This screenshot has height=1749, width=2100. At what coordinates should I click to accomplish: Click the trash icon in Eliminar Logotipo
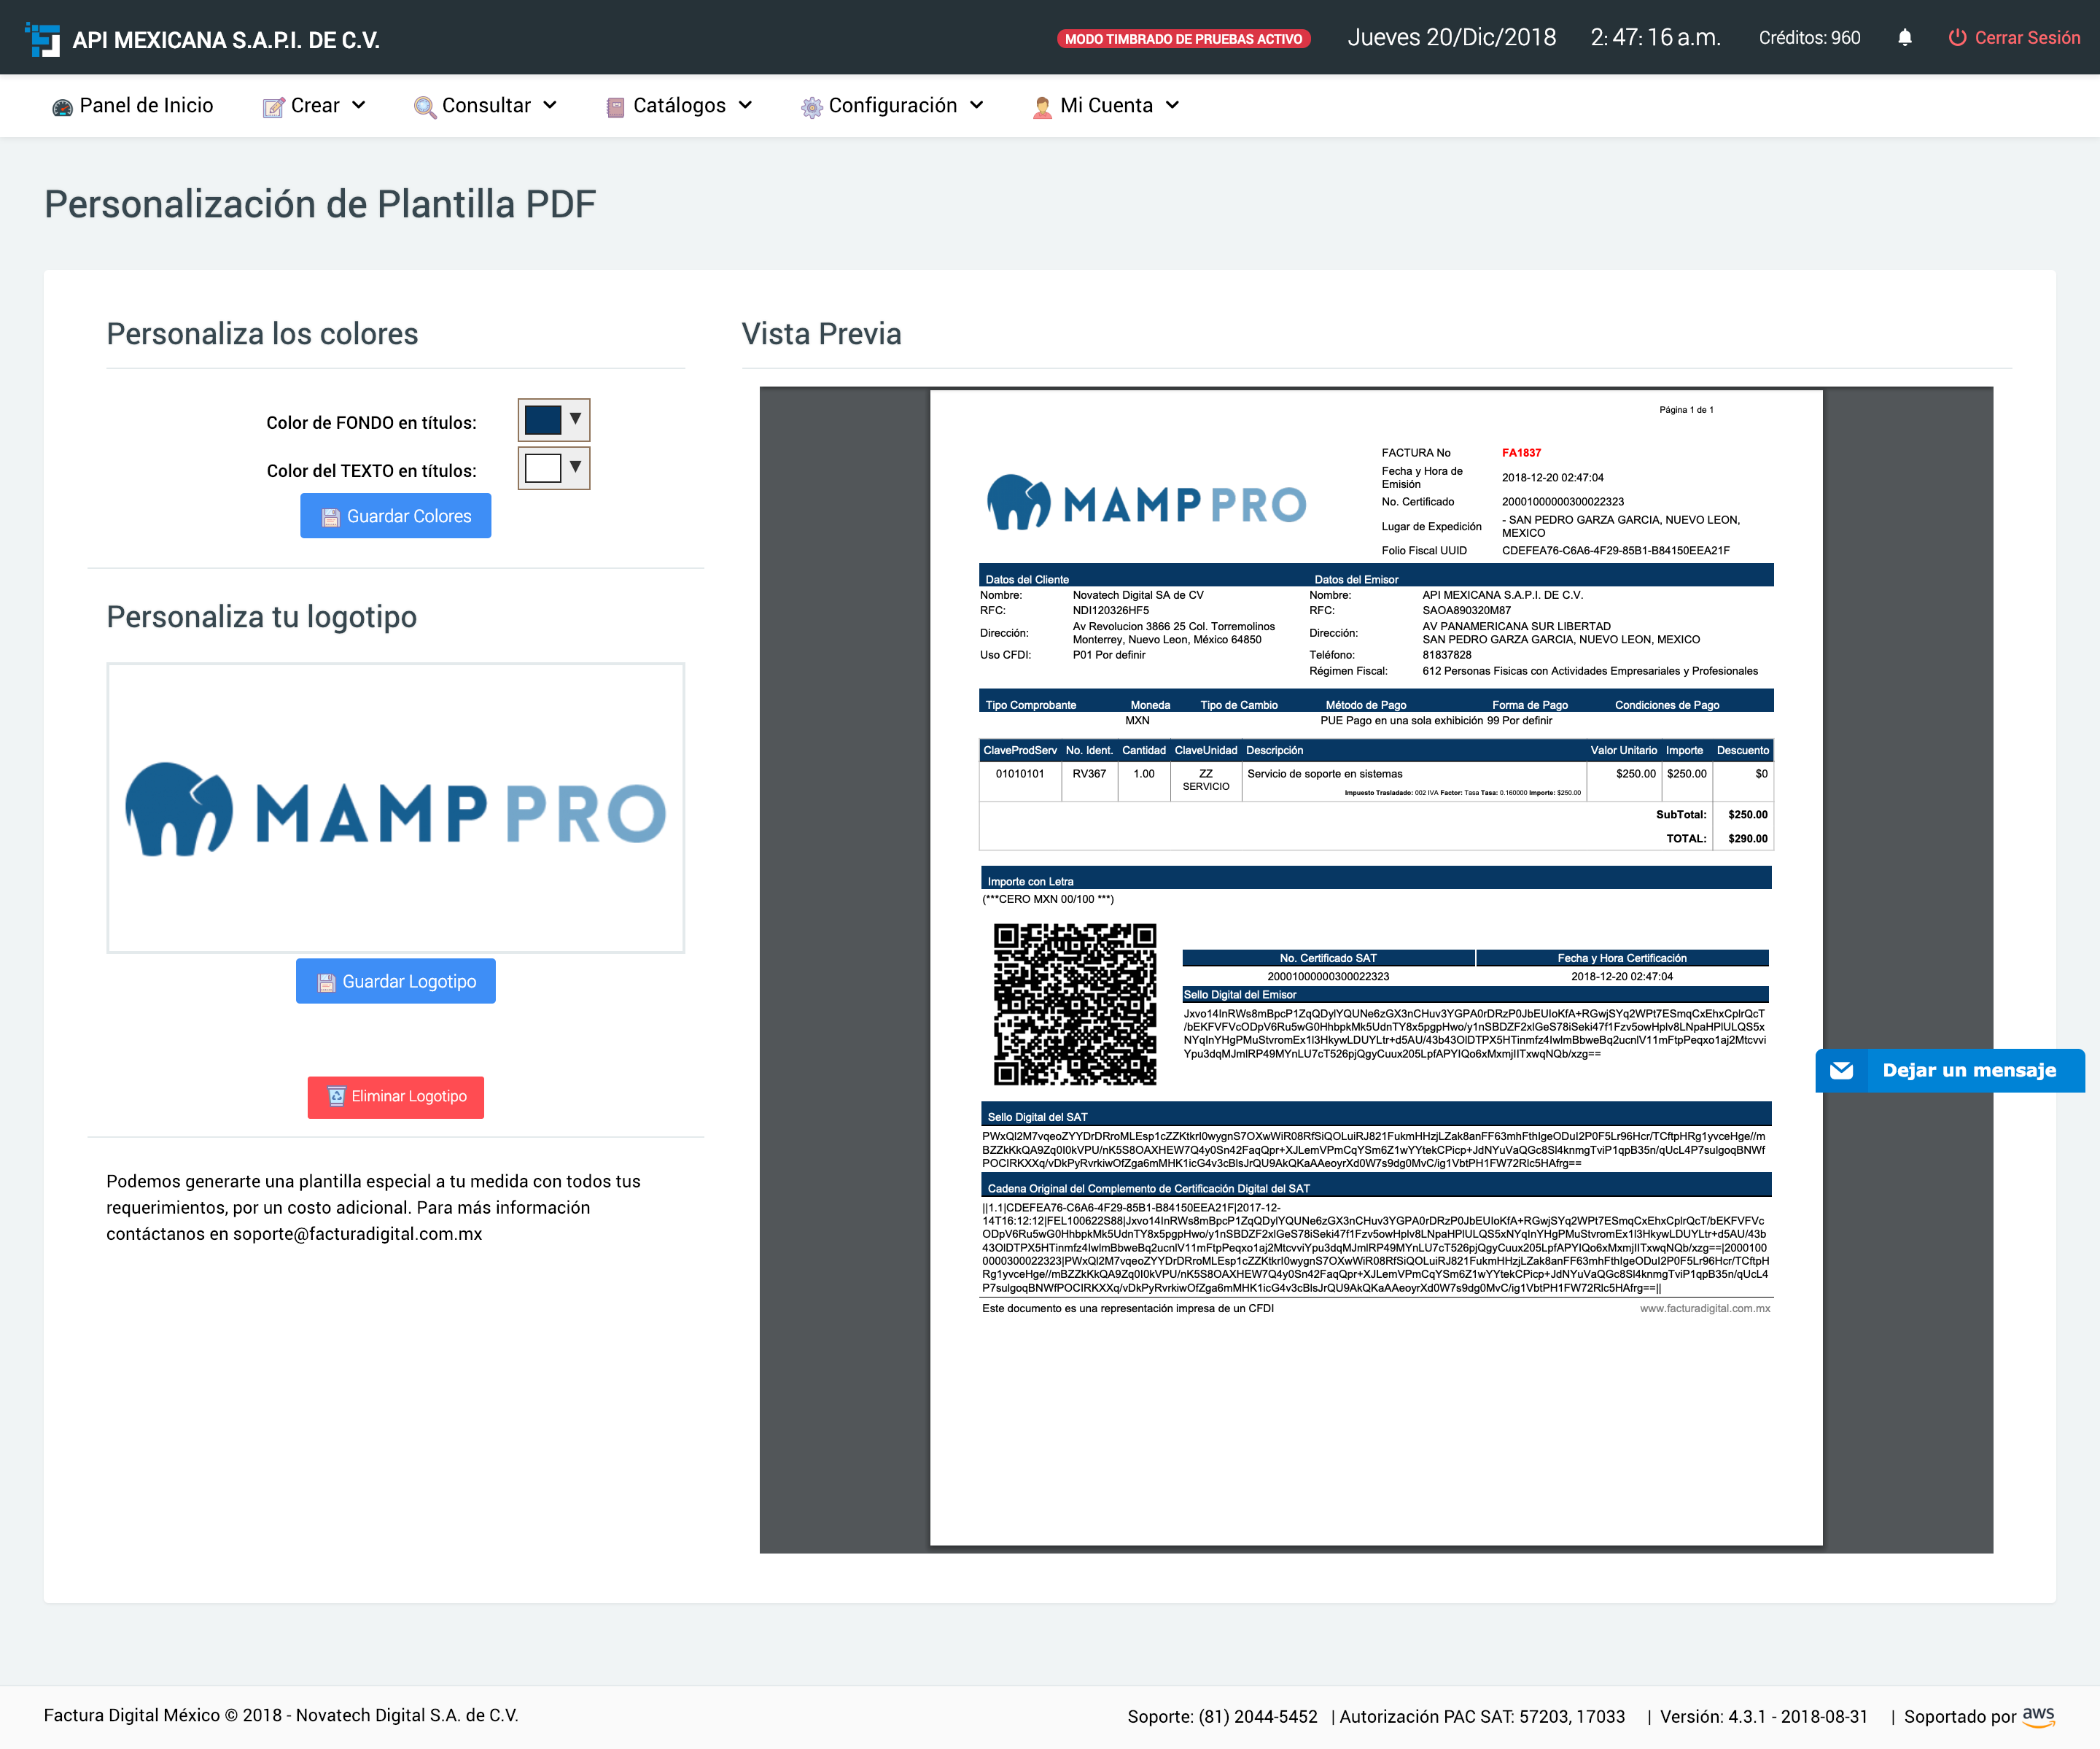coord(337,1097)
